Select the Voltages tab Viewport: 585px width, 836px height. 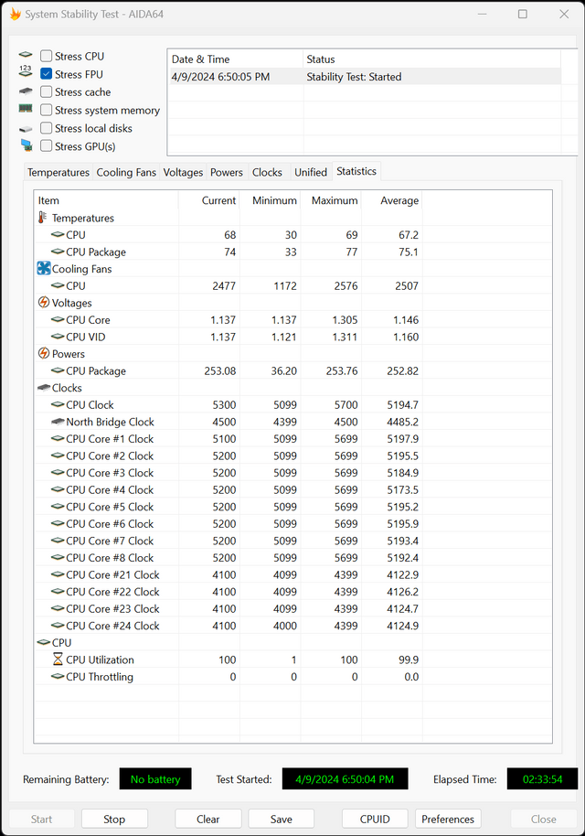tap(183, 172)
